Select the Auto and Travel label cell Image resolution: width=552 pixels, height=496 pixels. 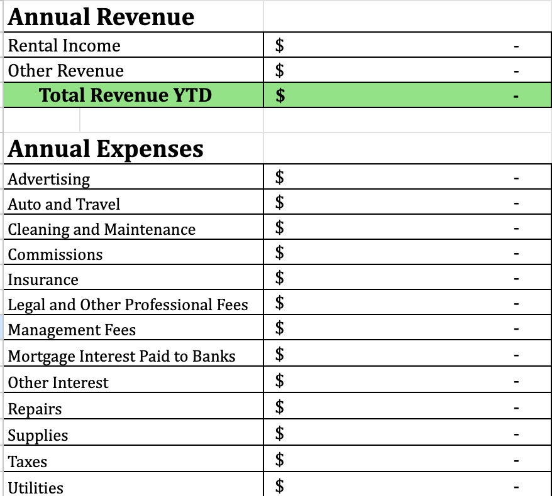click(64, 204)
